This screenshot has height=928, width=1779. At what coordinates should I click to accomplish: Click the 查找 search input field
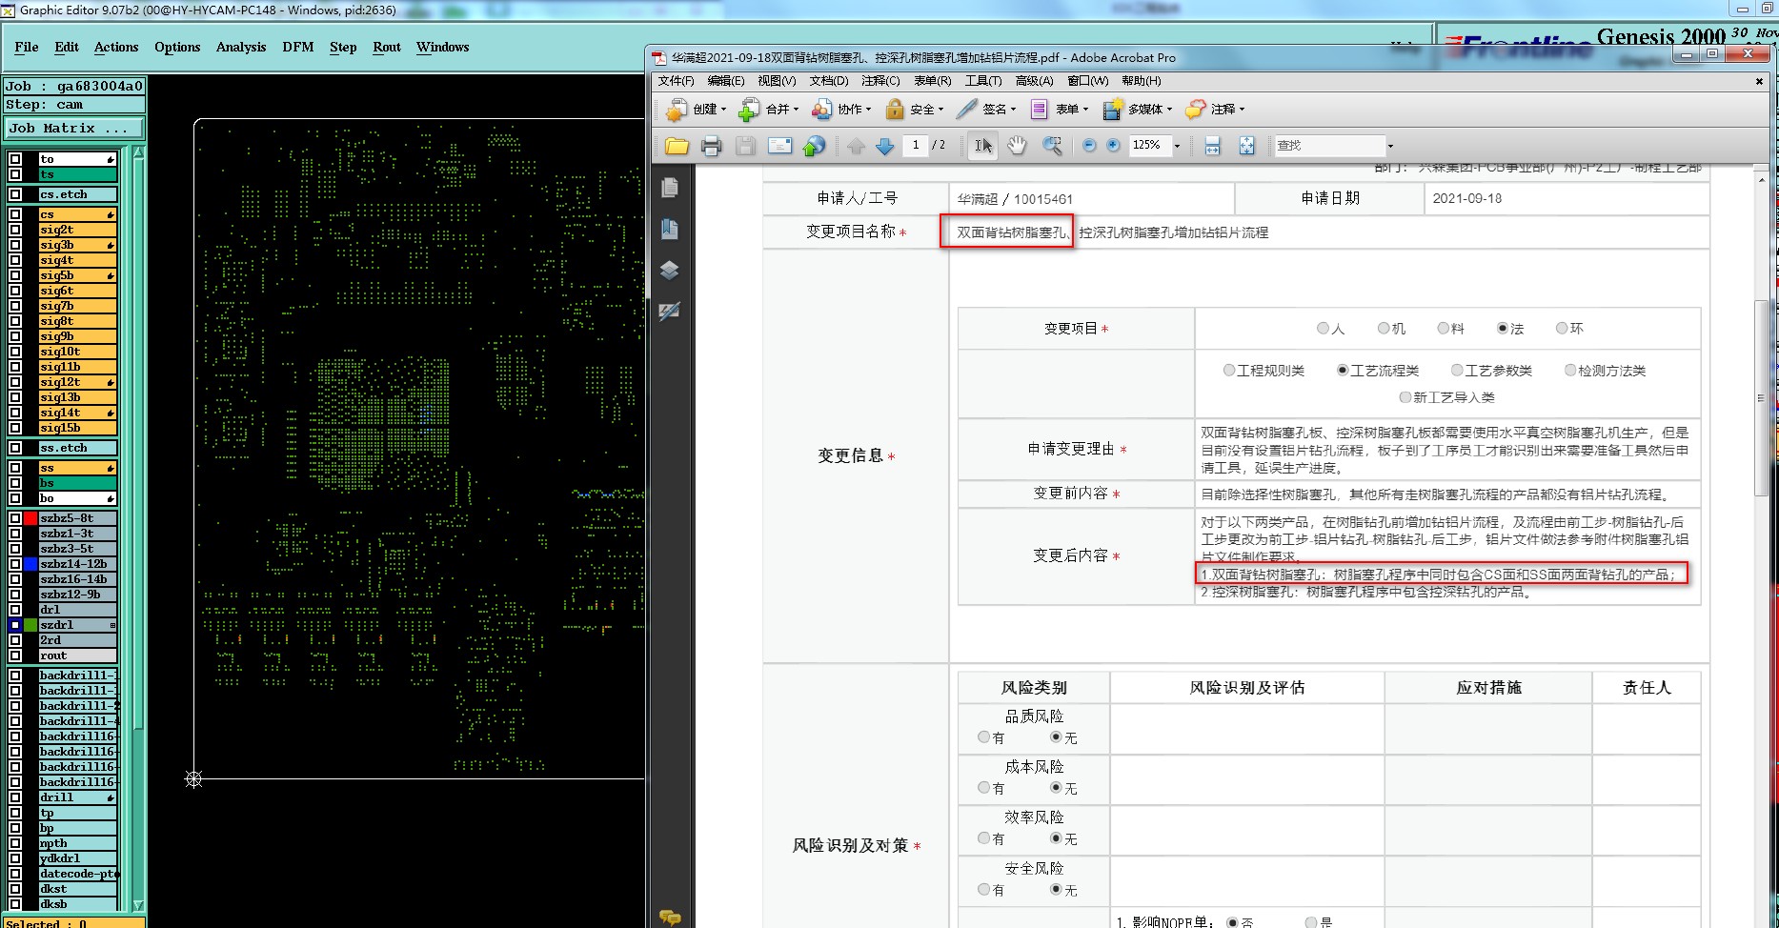point(1330,146)
